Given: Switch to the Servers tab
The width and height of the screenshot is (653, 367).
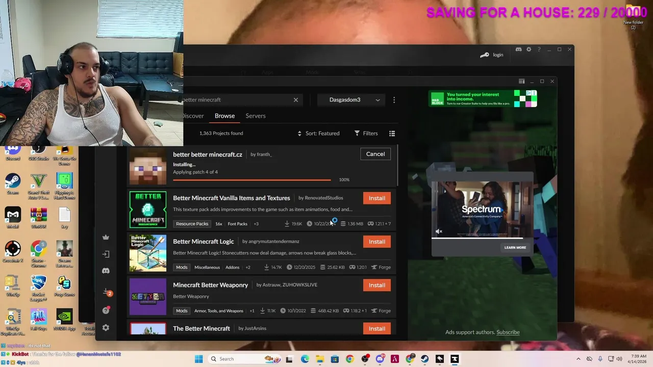Looking at the screenshot, I should [256, 116].
